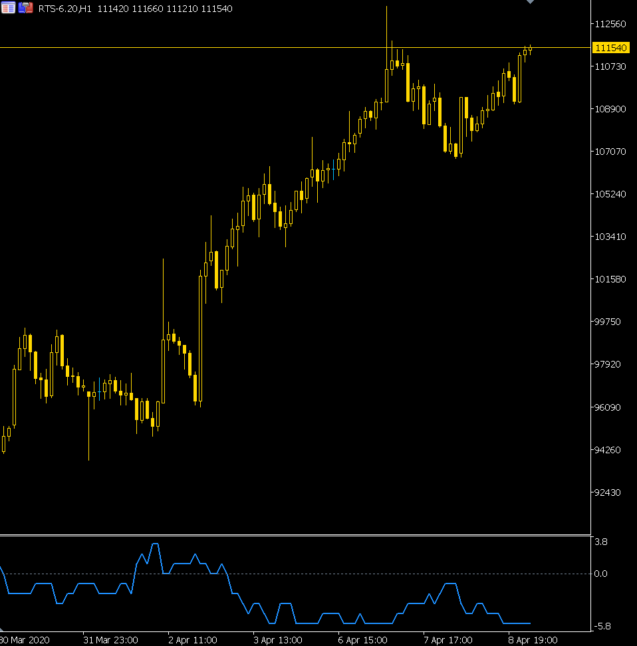Click the 112560 level on the price scale
Viewport: 637px width, 646px height.
tap(610, 24)
